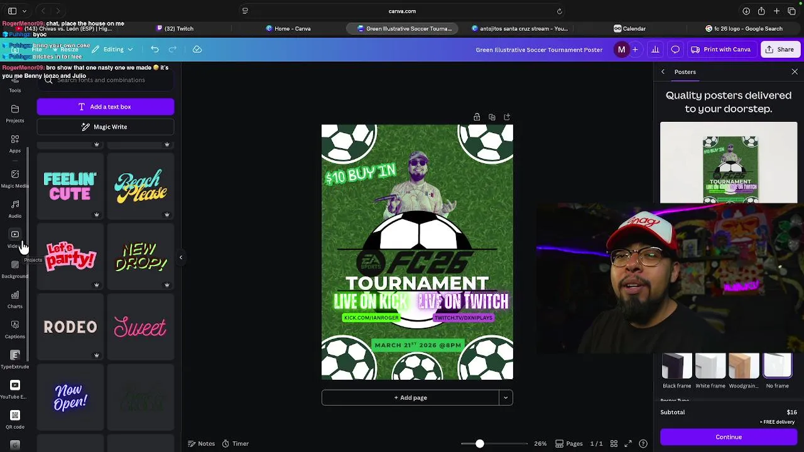Select the Woodgrain frame option
Image resolution: width=804 pixels, height=452 pixels.
pos(744,371)
